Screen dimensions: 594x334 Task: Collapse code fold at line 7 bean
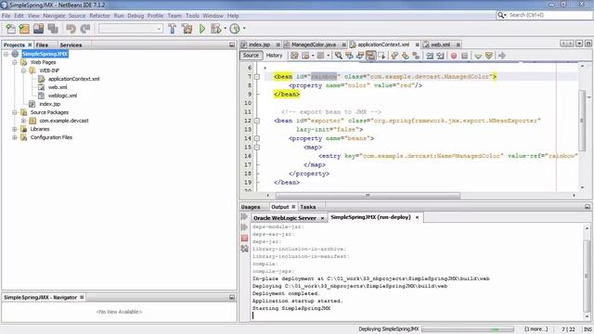257,77
